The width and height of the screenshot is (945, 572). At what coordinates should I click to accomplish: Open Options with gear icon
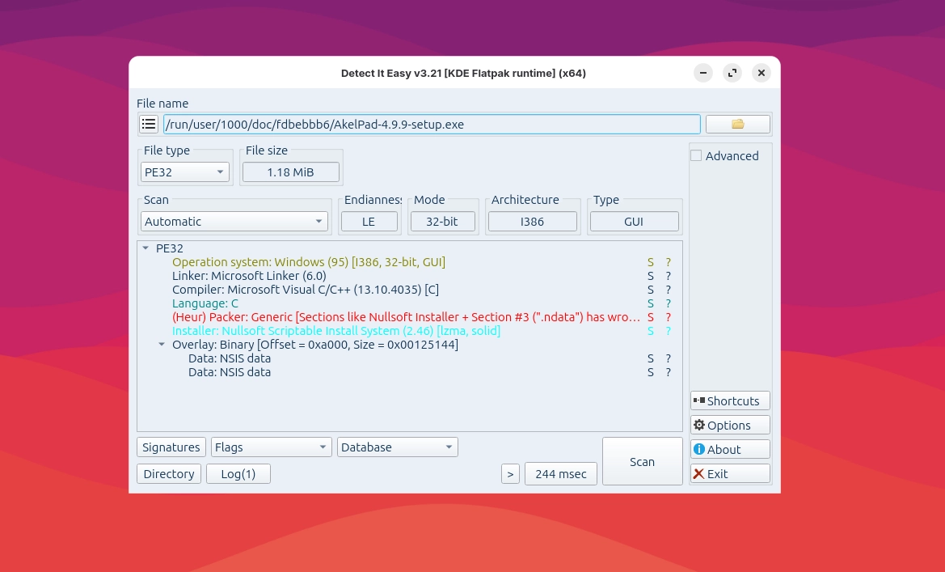click(x=729, y=426)
